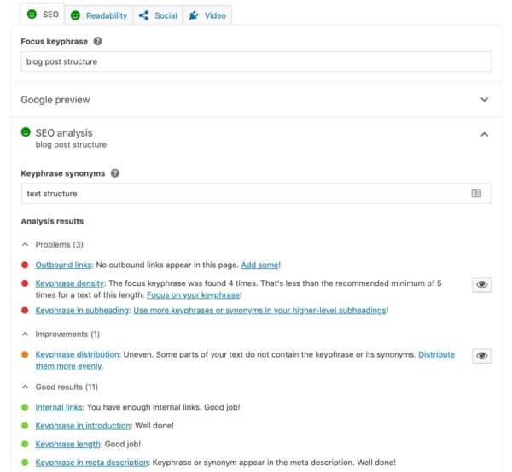Image resolution: width=512 pixels, height=472 pixels.
Task: Open the Keyphrase in introduction link
Action: 83,426
